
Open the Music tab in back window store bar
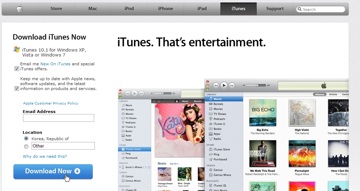pyautogui.click(x=185, y=101)
